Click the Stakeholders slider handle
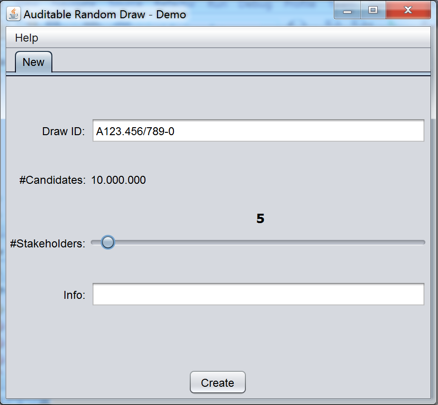The width and height of the screenshot is (438, 405). 108,242
